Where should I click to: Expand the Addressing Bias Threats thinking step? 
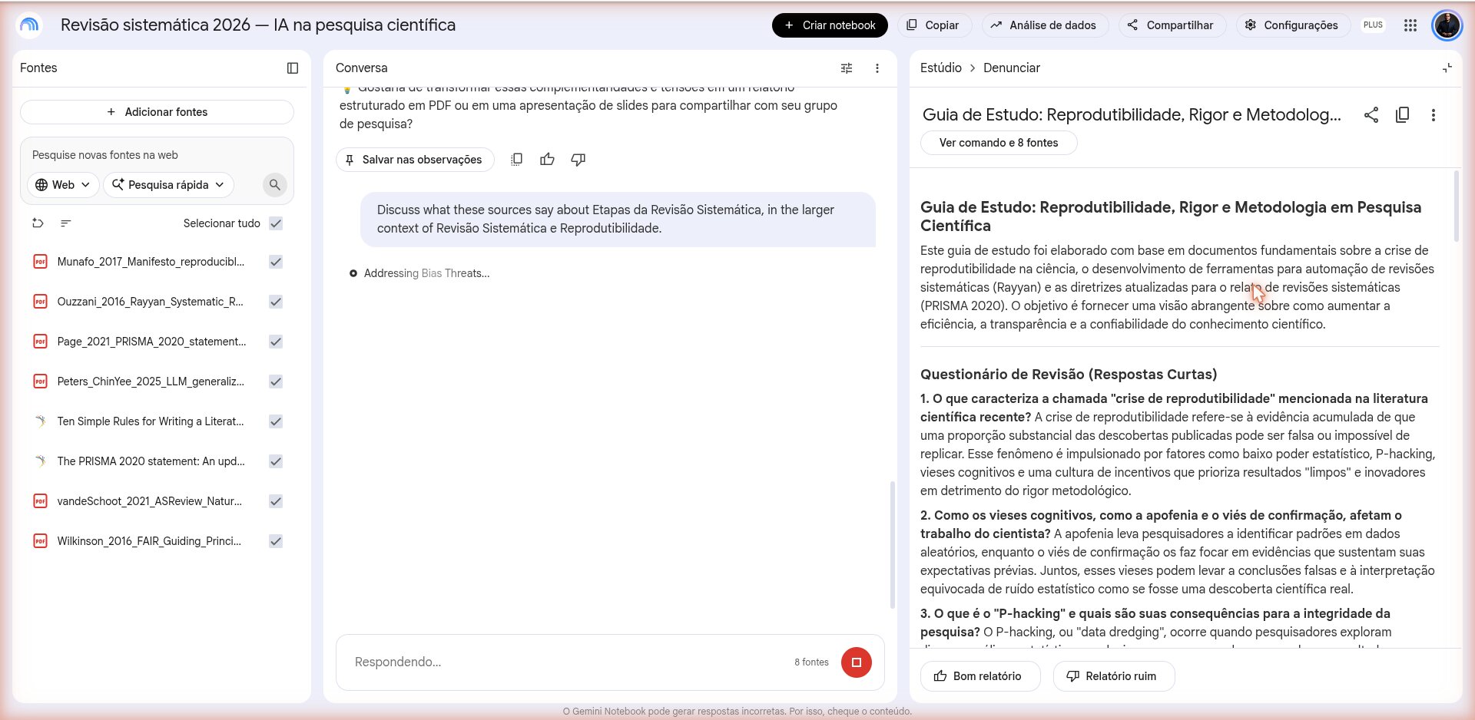coord(419,273)
